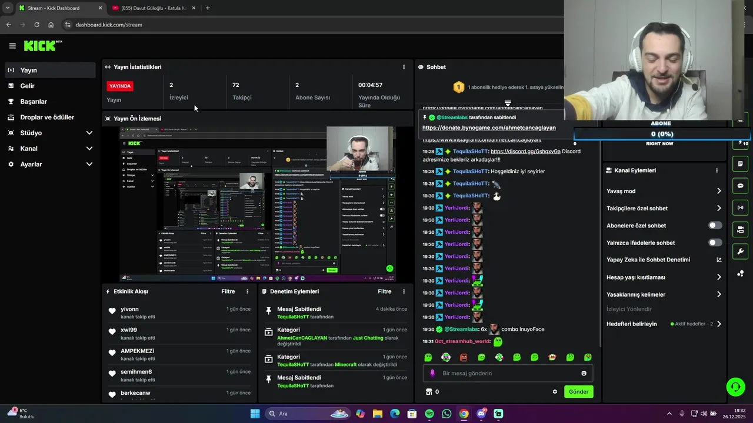The image size is (753, 423).
Task: Open options menu of Yayın İstatistikleri panel
Action: [404, 67]
